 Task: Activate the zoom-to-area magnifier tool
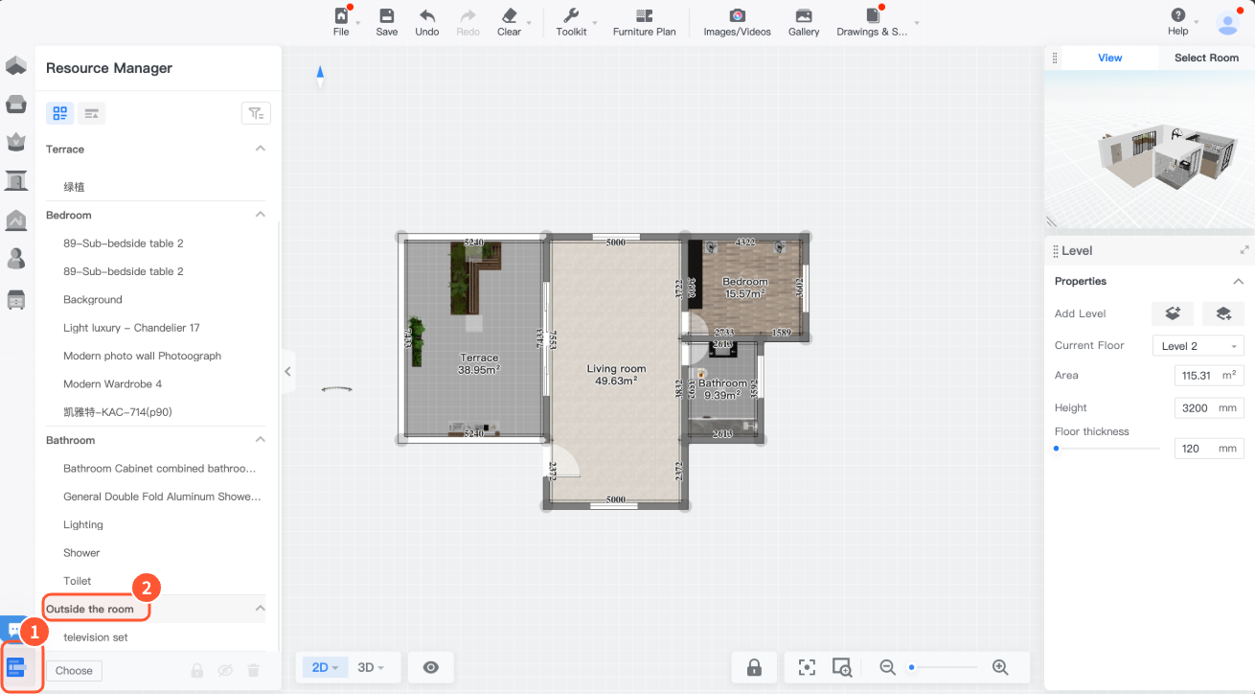point(842,667)
